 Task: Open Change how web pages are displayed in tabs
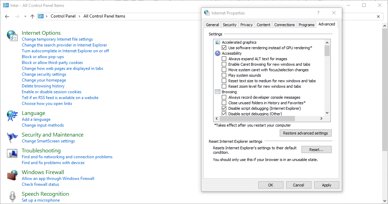click(62, 68)
